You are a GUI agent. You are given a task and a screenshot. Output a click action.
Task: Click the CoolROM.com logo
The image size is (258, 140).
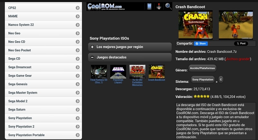tap(106, 7)
